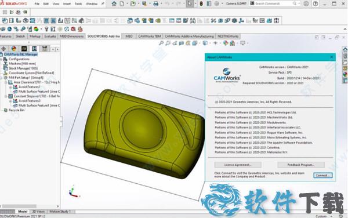Click the License Agreement button

click(238, 165)
